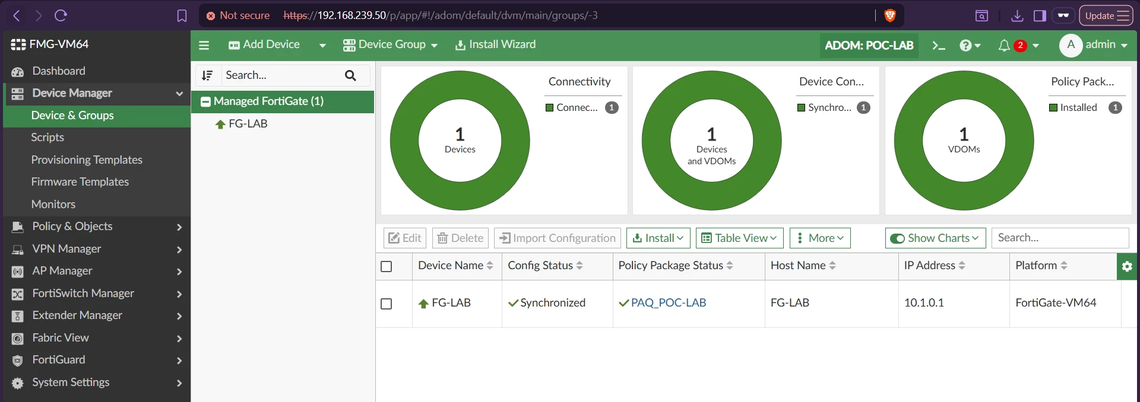
Task: Click the Update browser button
Action: click(x=1106, y=16)
